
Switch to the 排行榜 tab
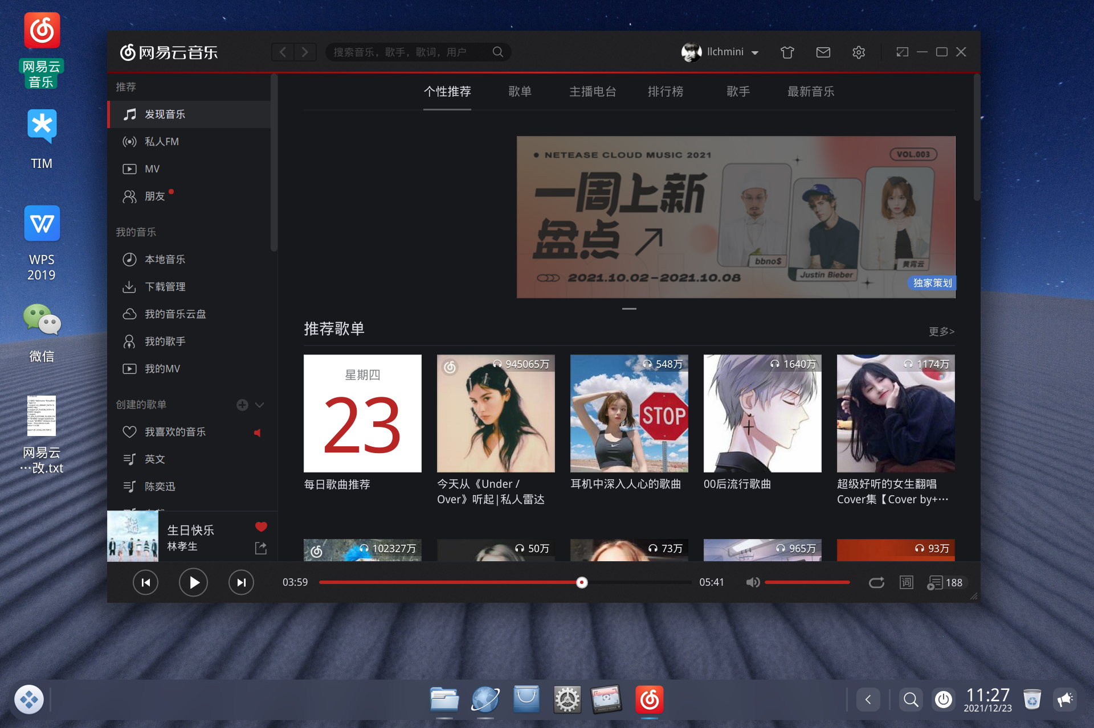(x=666, y=92)
